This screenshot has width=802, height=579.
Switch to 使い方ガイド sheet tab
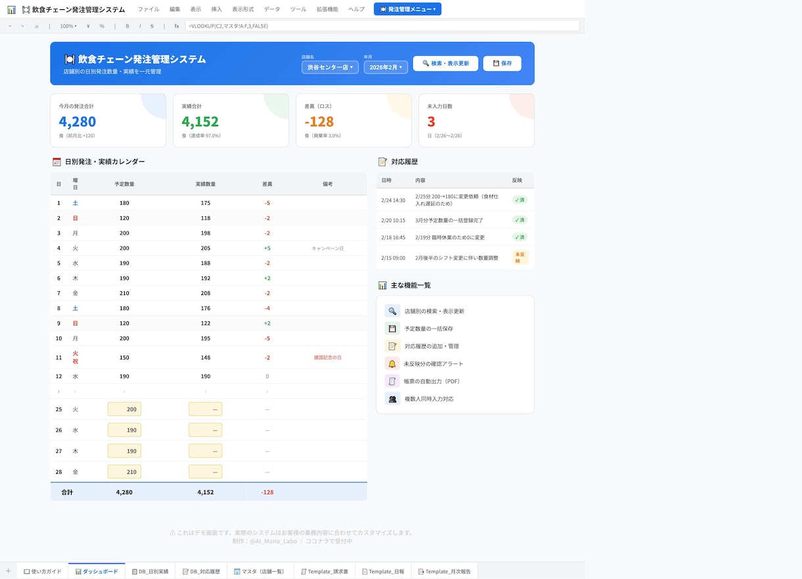point(43,571)
